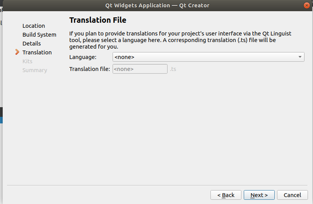Click the Translation File heading

[98, 20]
